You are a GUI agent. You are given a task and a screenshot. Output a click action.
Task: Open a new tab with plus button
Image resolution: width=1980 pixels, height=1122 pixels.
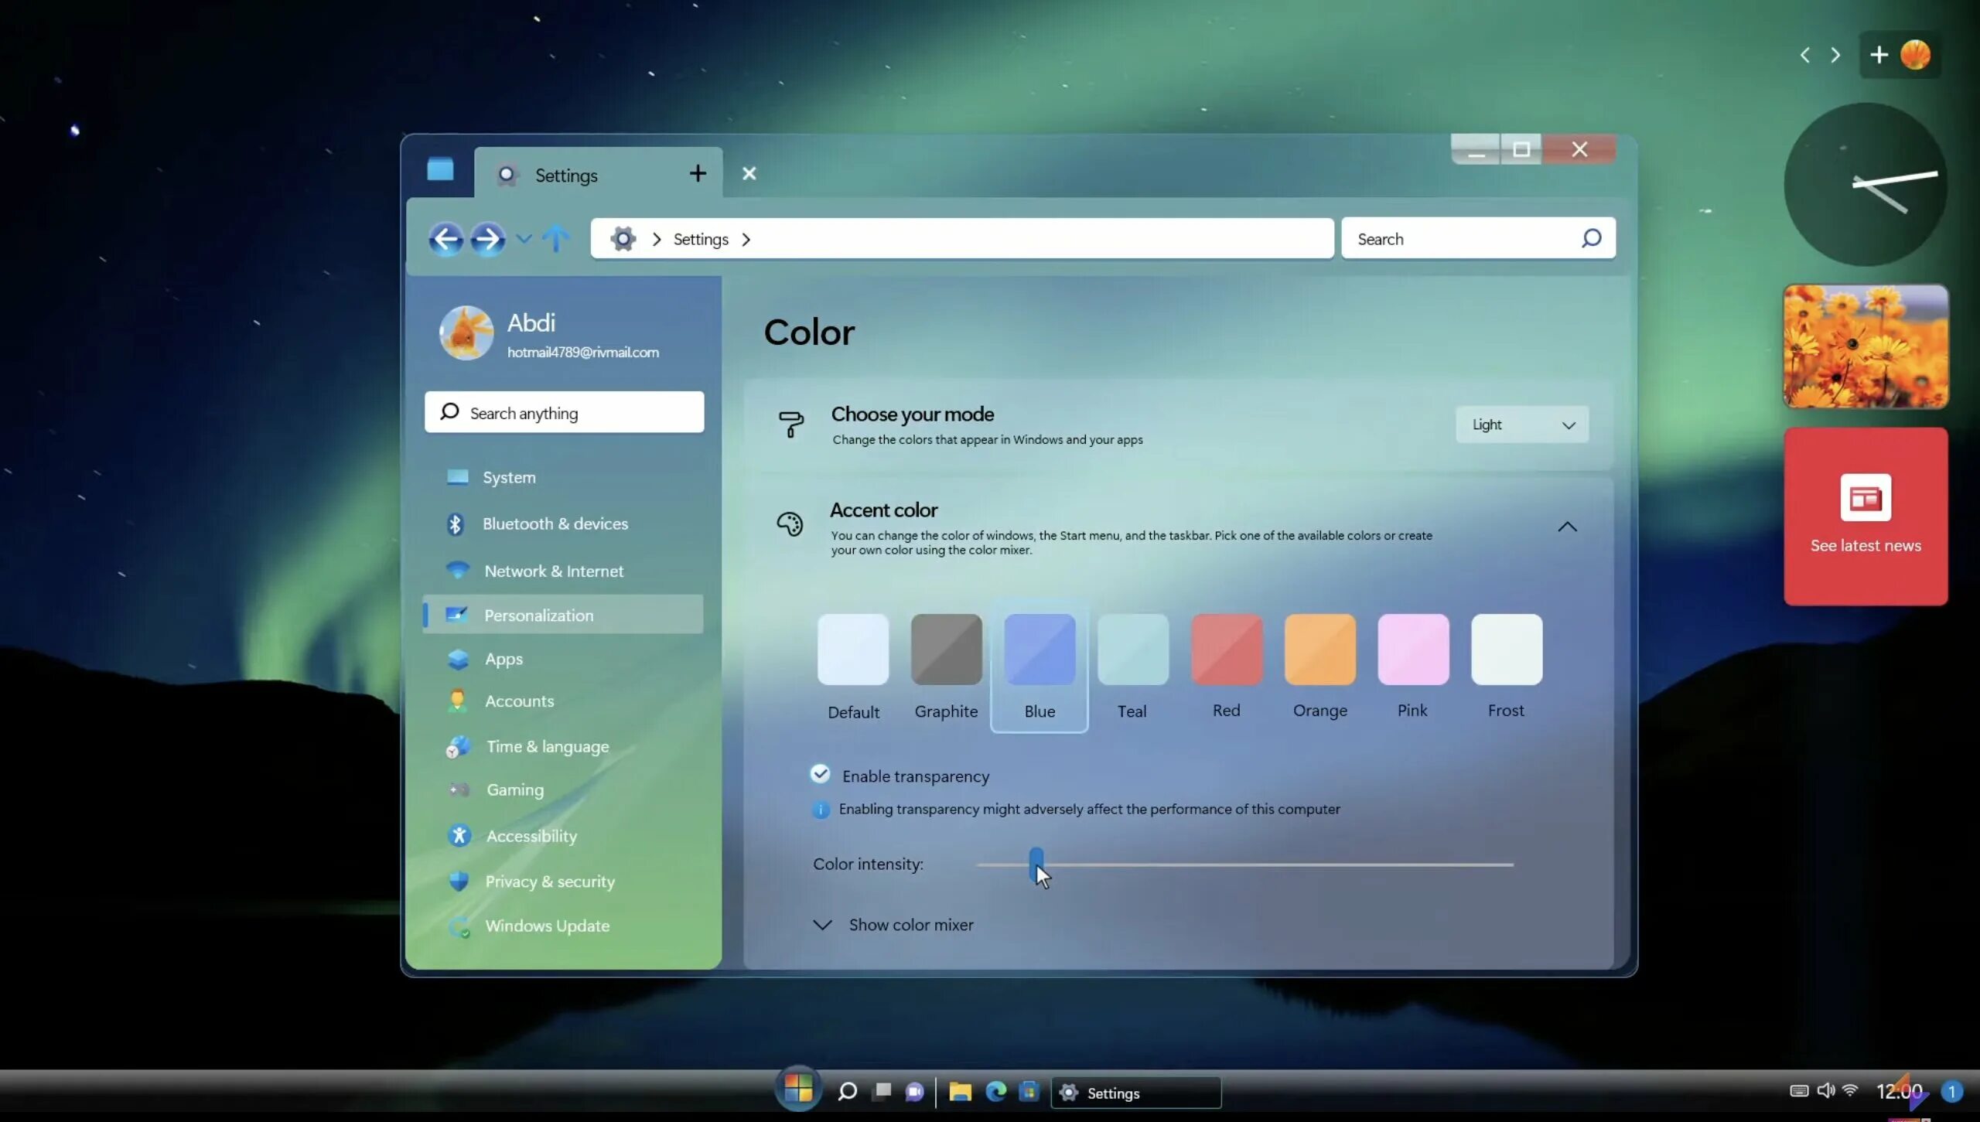698,174
